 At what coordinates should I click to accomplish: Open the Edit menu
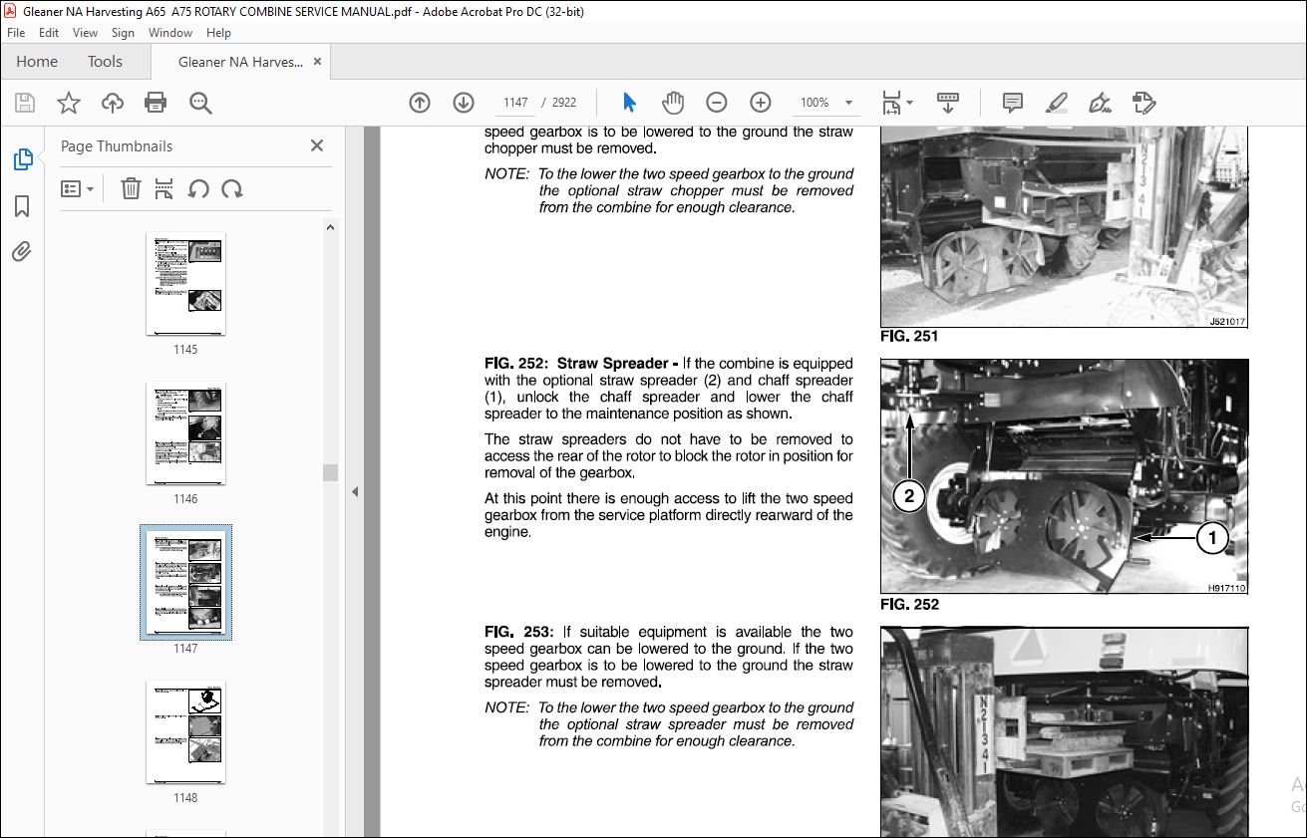[49, 33]
